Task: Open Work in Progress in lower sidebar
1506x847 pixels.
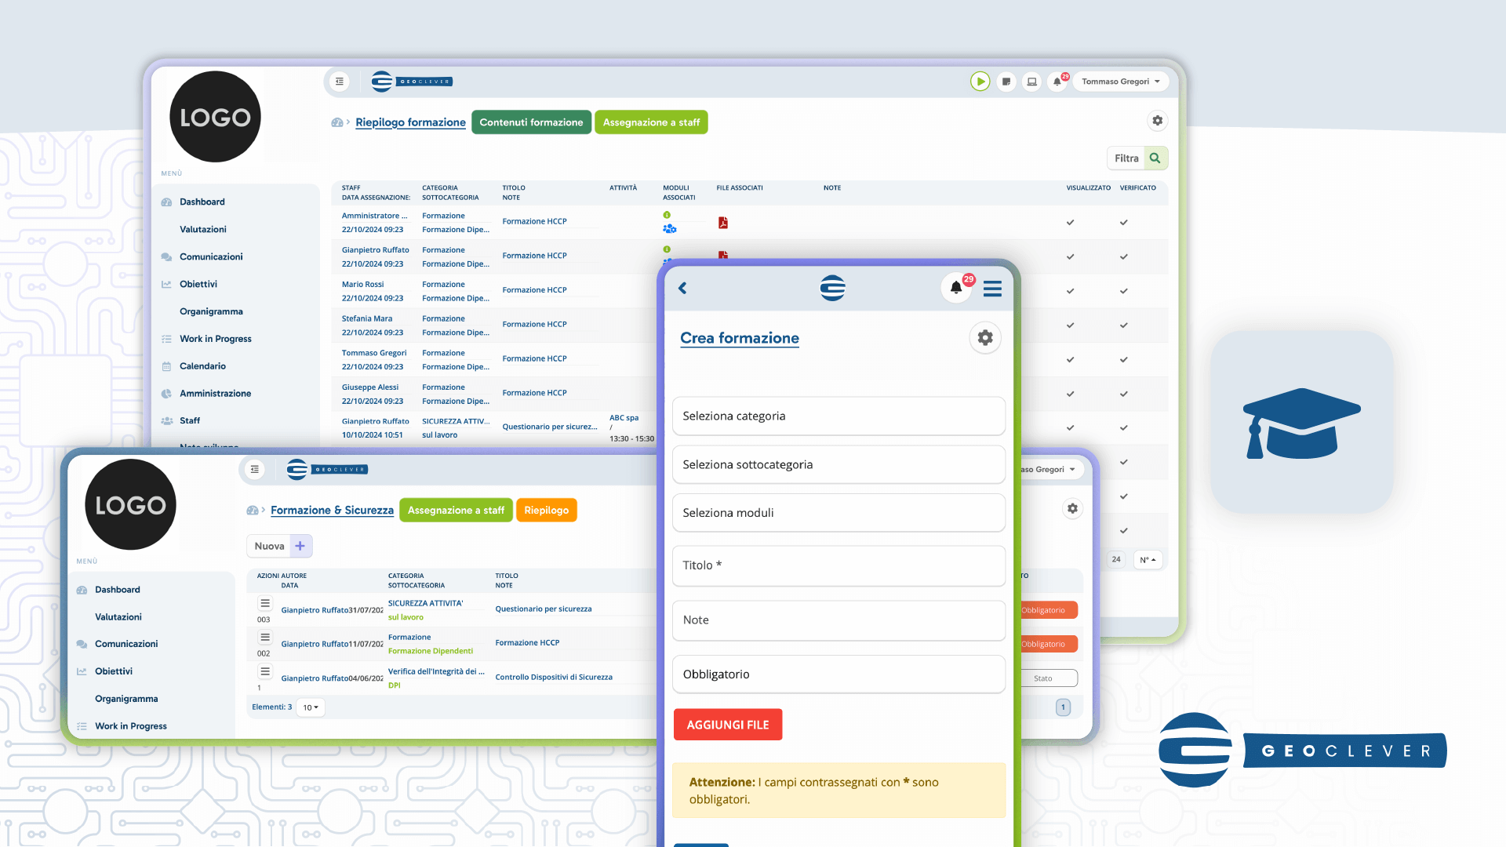Action: tap(130, 726)
